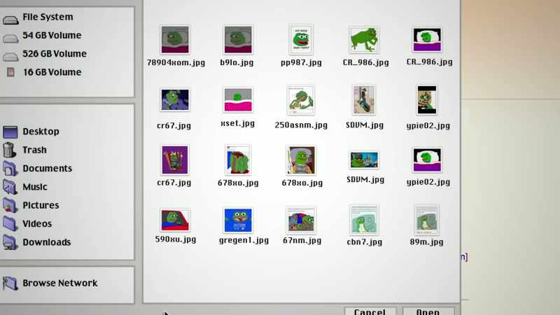Select the 250asnm.jpg image file
This screenshot has height=315, width=560.
pos(301,100)
